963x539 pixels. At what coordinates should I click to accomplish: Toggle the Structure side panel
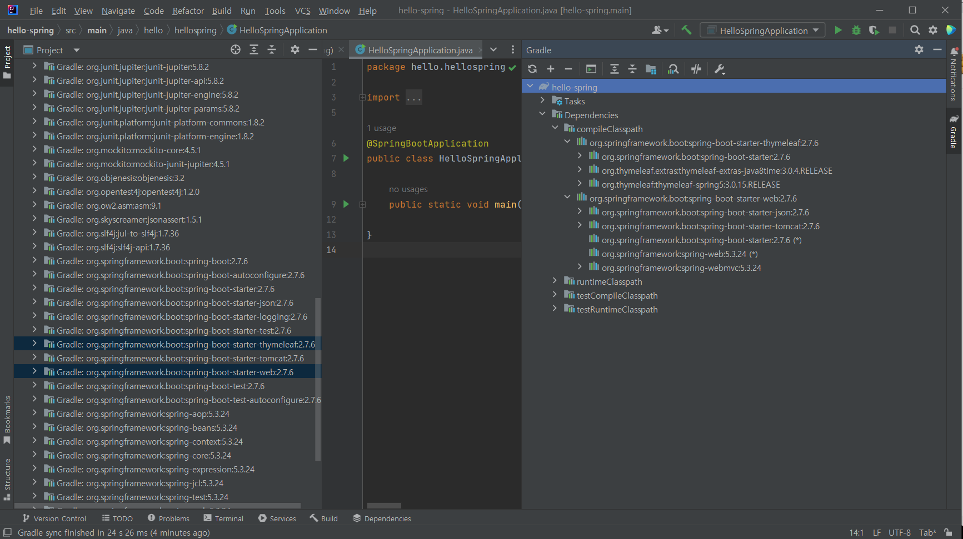(x=7, y=478)
